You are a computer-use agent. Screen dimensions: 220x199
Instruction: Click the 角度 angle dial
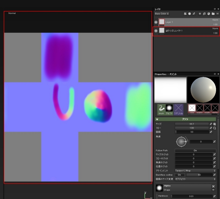click(x=182, y=142)
